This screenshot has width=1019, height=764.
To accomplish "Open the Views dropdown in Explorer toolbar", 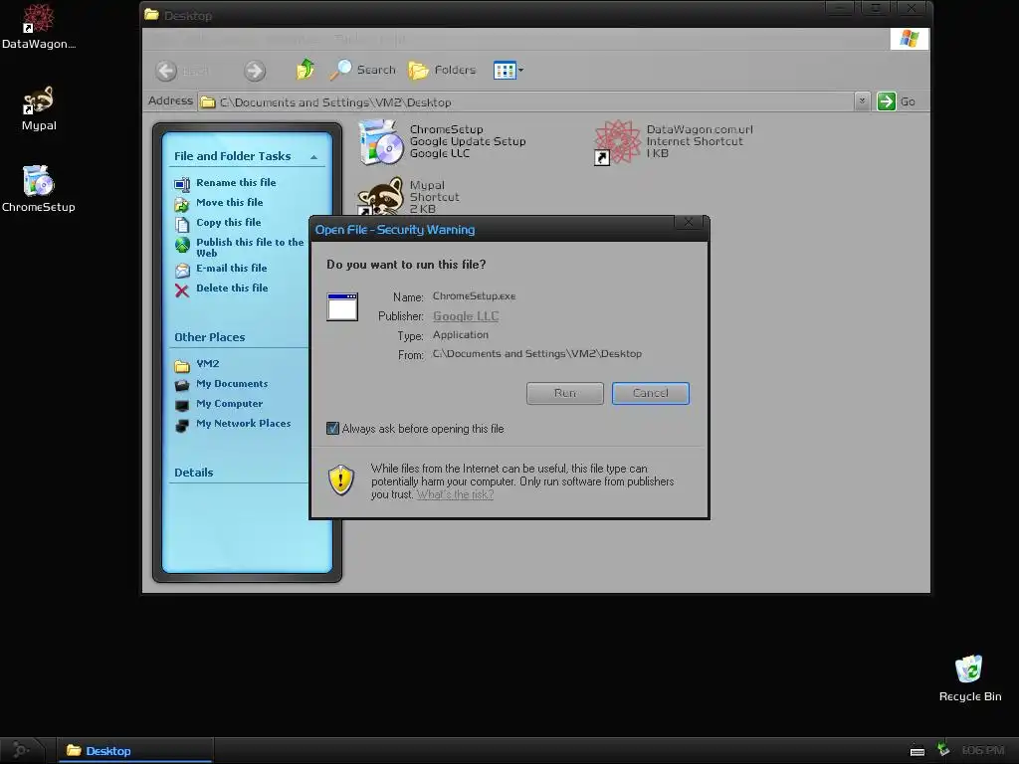I will [509, 70].
